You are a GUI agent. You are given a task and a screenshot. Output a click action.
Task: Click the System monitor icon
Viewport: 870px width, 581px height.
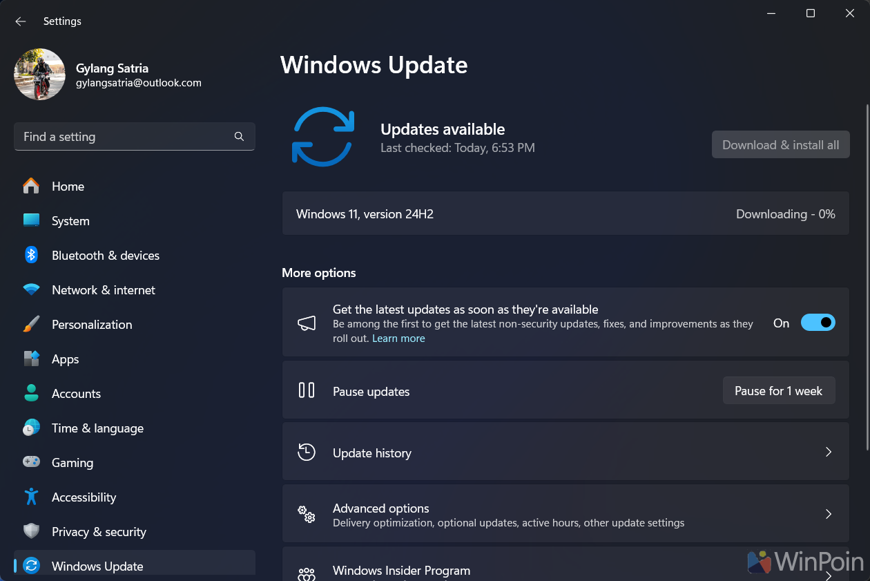point(31,220)
